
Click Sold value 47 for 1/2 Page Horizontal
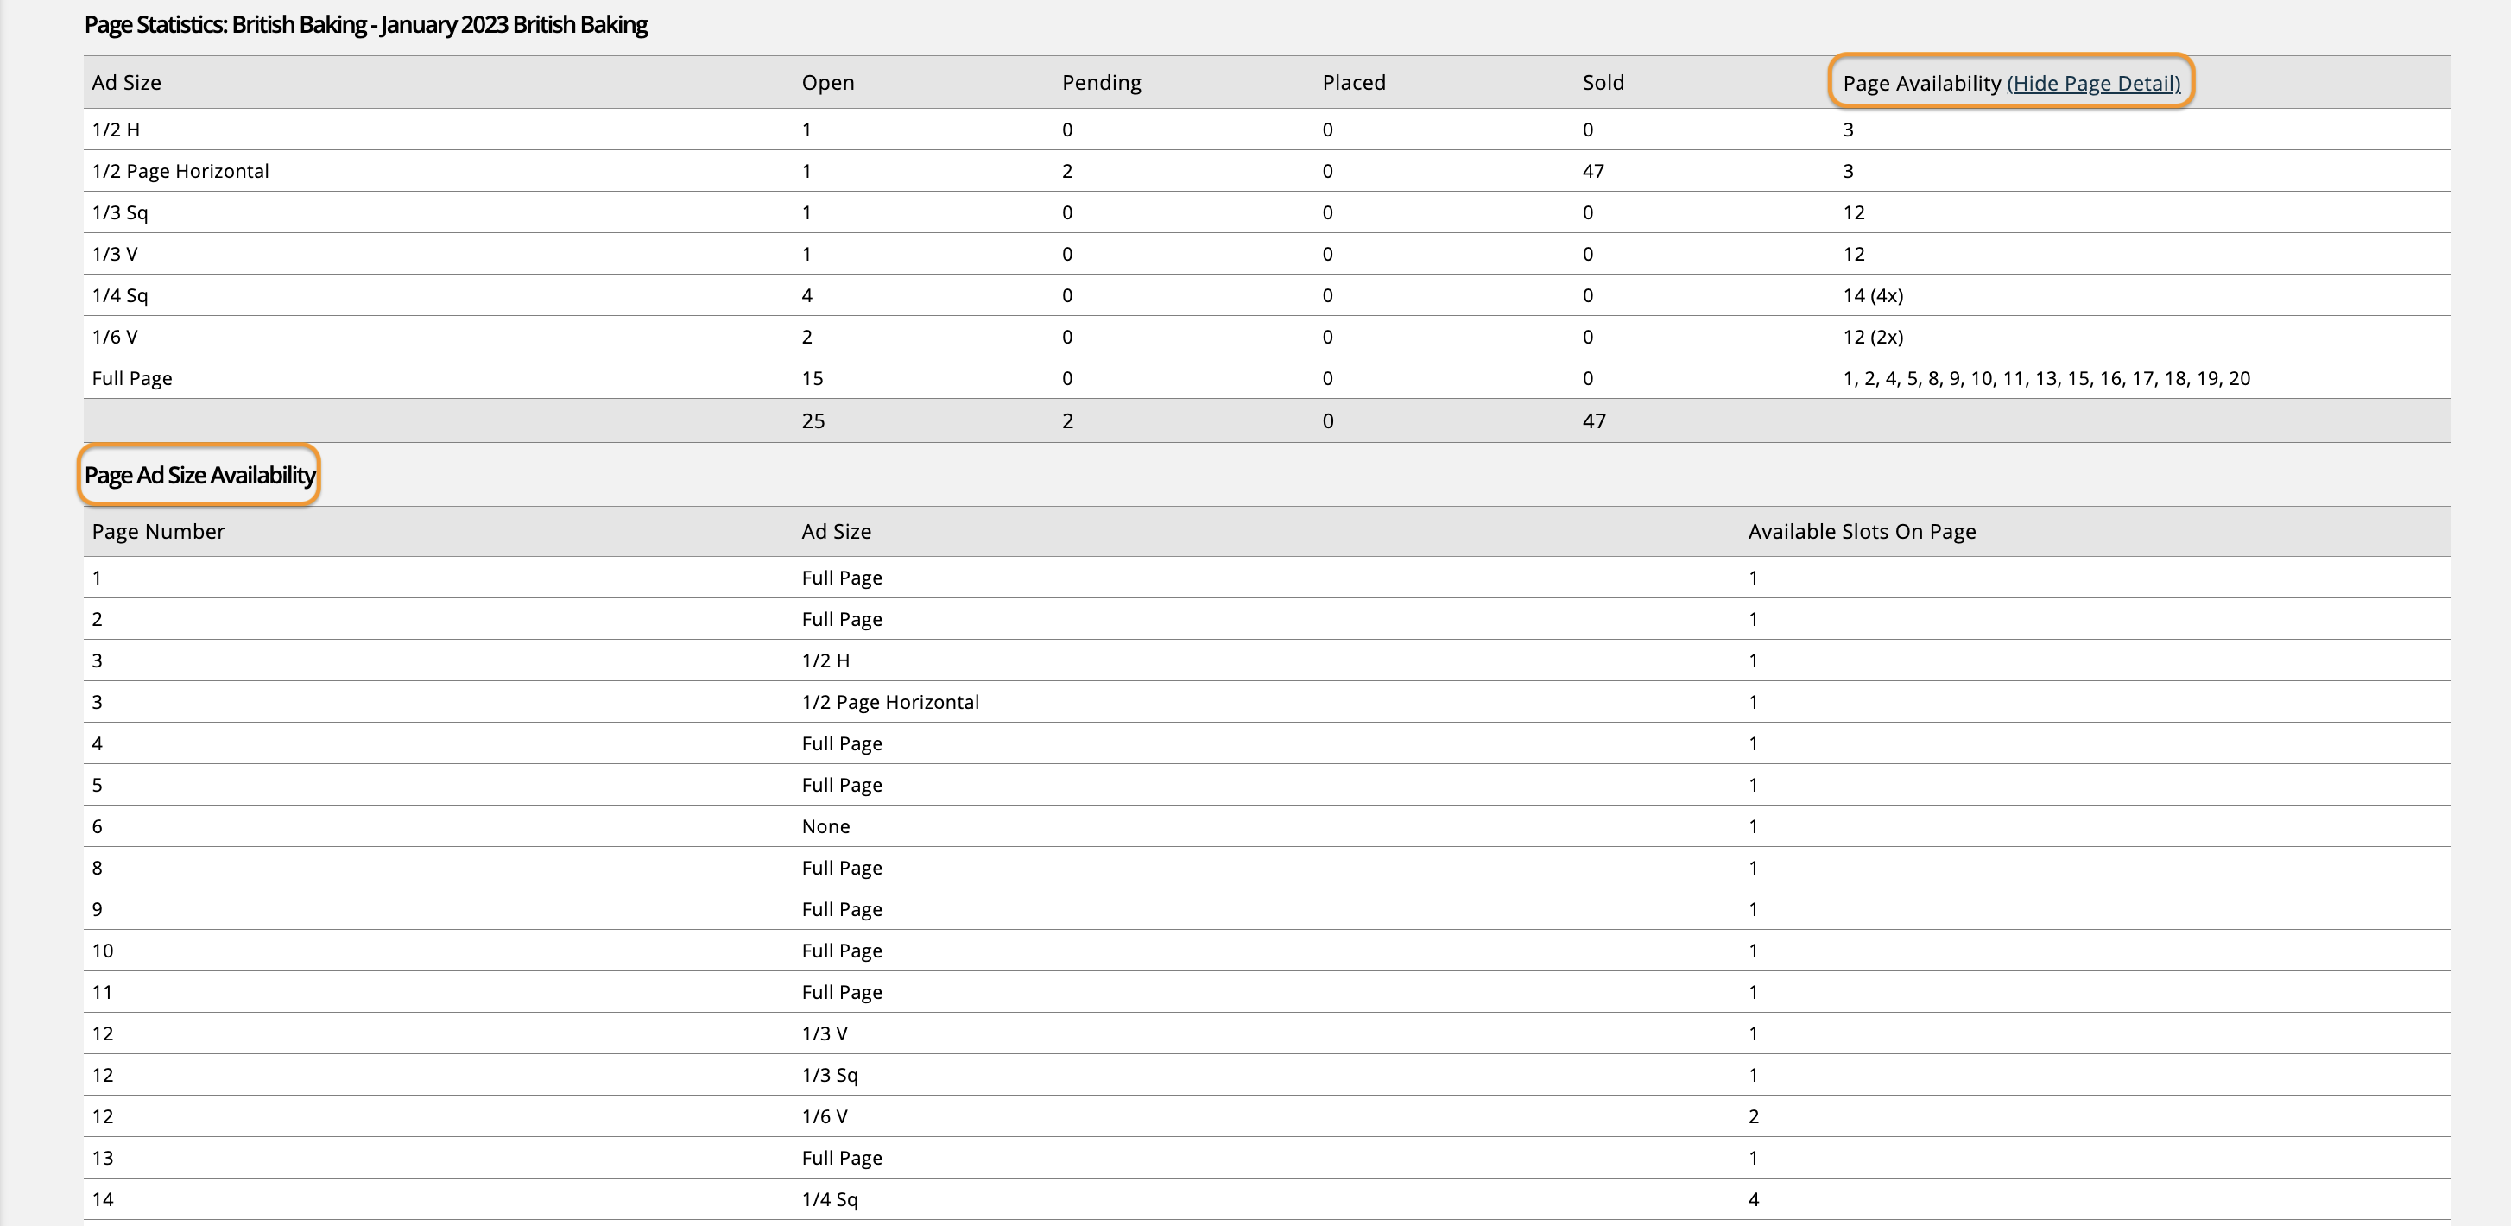click(1593, 172)
